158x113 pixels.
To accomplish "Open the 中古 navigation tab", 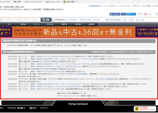I will [9, 24].
